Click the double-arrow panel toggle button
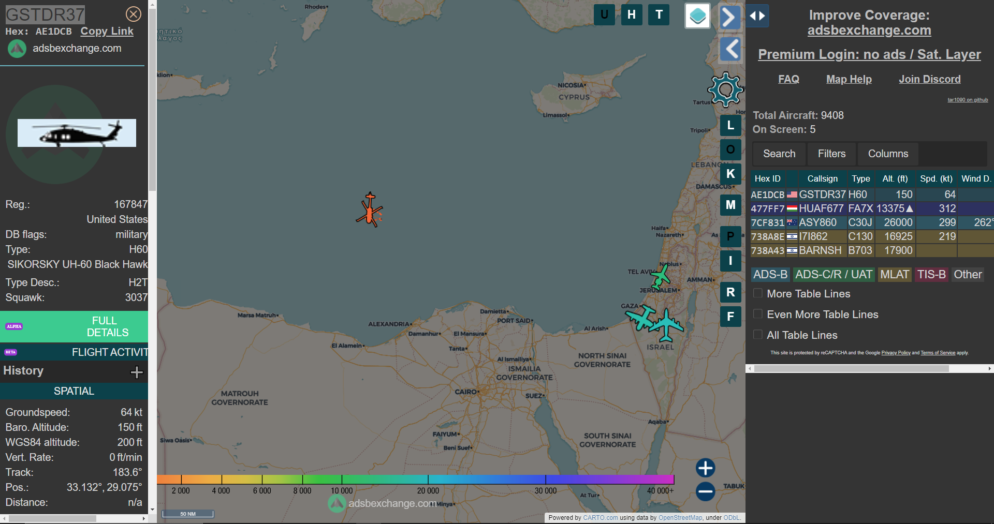The width and height of the screenshot is (994, 524). click(757, 16)
